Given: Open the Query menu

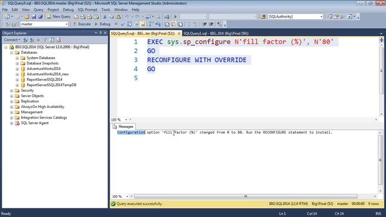Looking at the screenshot, I should pos(39,10).
